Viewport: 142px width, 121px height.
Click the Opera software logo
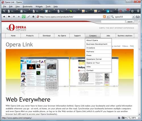tap(16, 27)
